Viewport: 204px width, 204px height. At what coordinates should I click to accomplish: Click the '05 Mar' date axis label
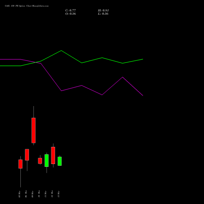(20, 194)
